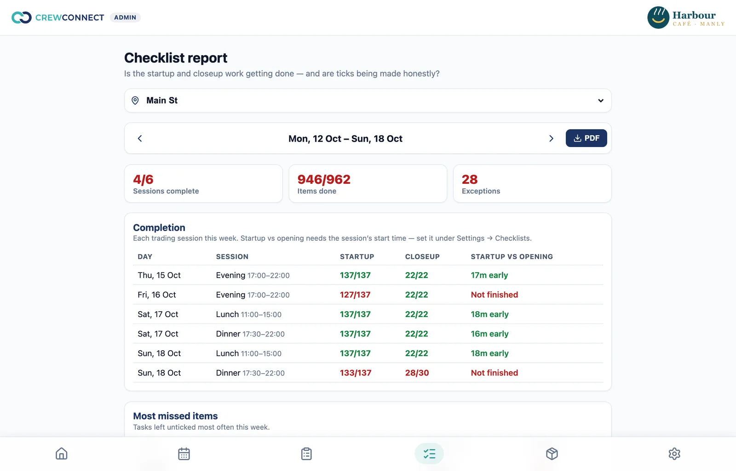Image resolution: width=736 pixels, height=471 pixels.
Task: Open the 4/6 Sessions complete card
Action: click(203, 183)
